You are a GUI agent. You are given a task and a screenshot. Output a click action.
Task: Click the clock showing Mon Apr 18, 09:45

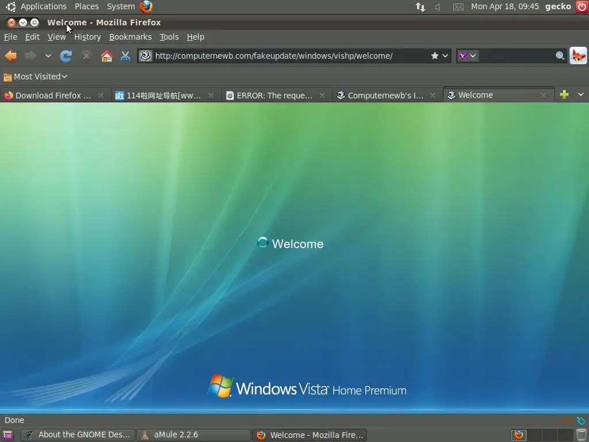coord(504,6)
